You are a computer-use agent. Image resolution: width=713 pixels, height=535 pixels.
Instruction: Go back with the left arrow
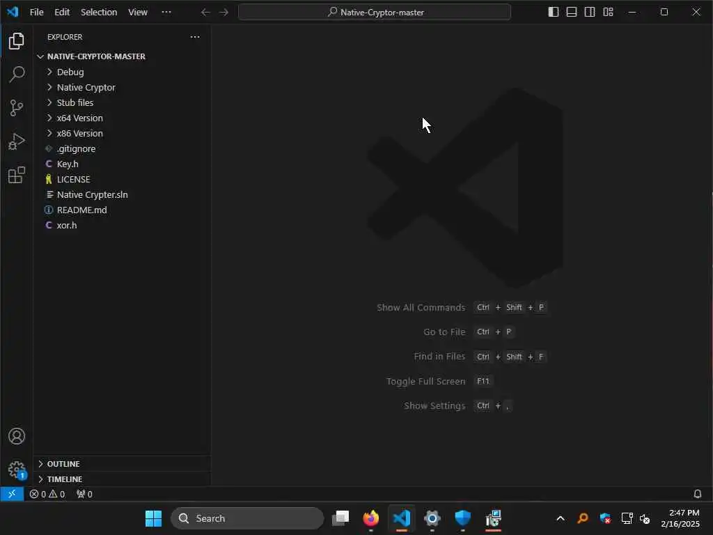point(205,13)
